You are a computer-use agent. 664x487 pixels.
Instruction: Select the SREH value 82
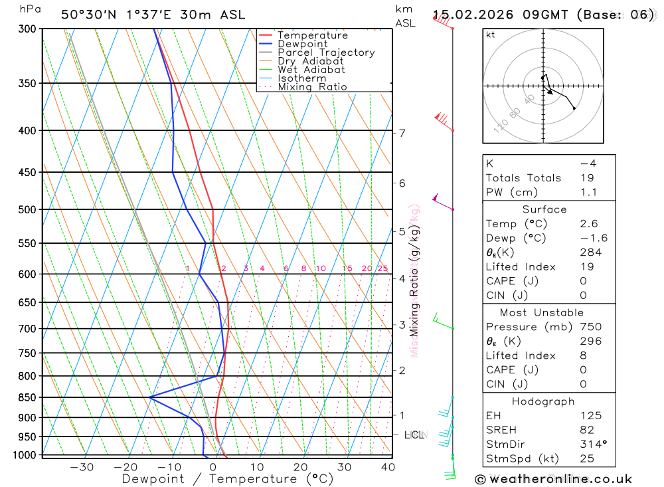(x=587, y=431)
